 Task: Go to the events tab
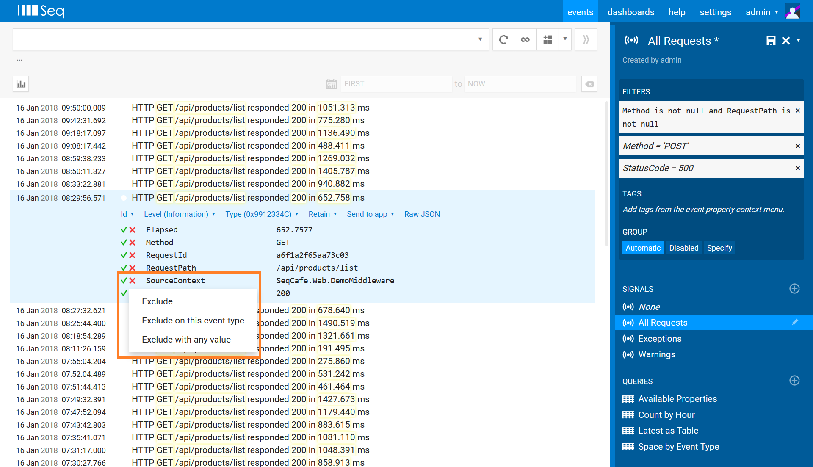pyautogui.click(x=580, y=12)
